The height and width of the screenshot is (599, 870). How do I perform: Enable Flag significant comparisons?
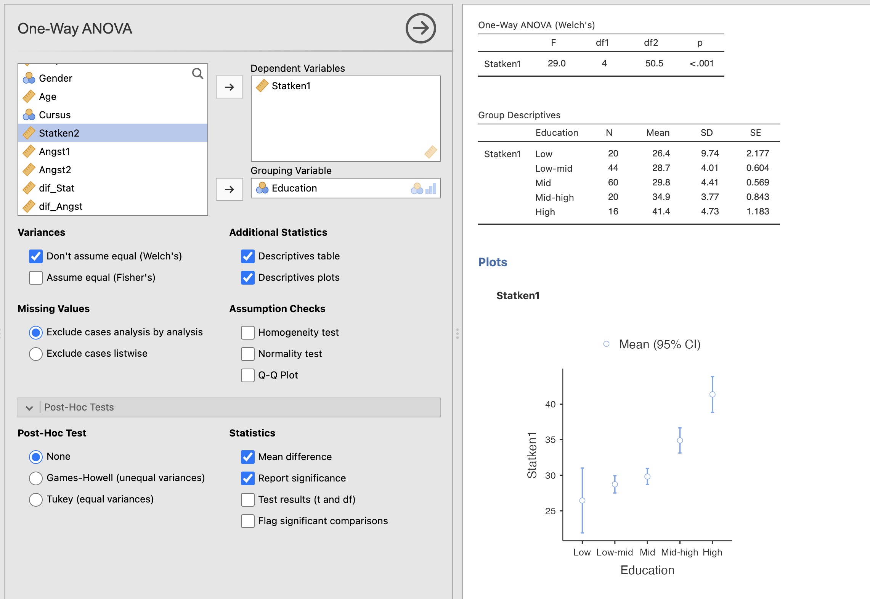click(x=248, y=521)
